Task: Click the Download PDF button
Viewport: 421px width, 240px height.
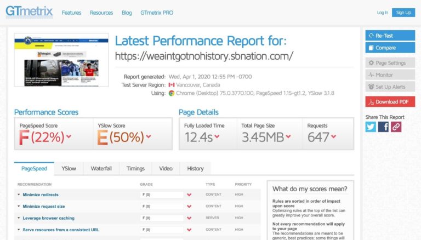Action: 390,102
